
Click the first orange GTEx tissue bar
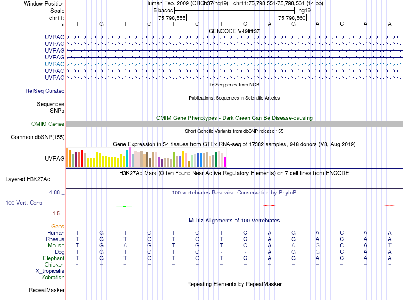67,158
